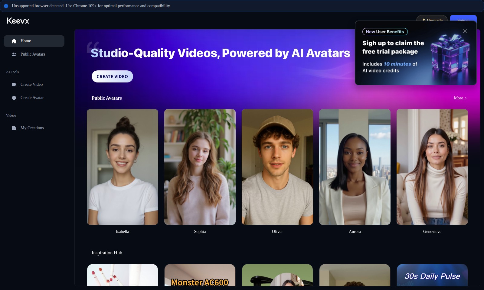Click the Public Avatars section heading
The width and height of the screenshot is (484, 290).
(x=107, y=98)
